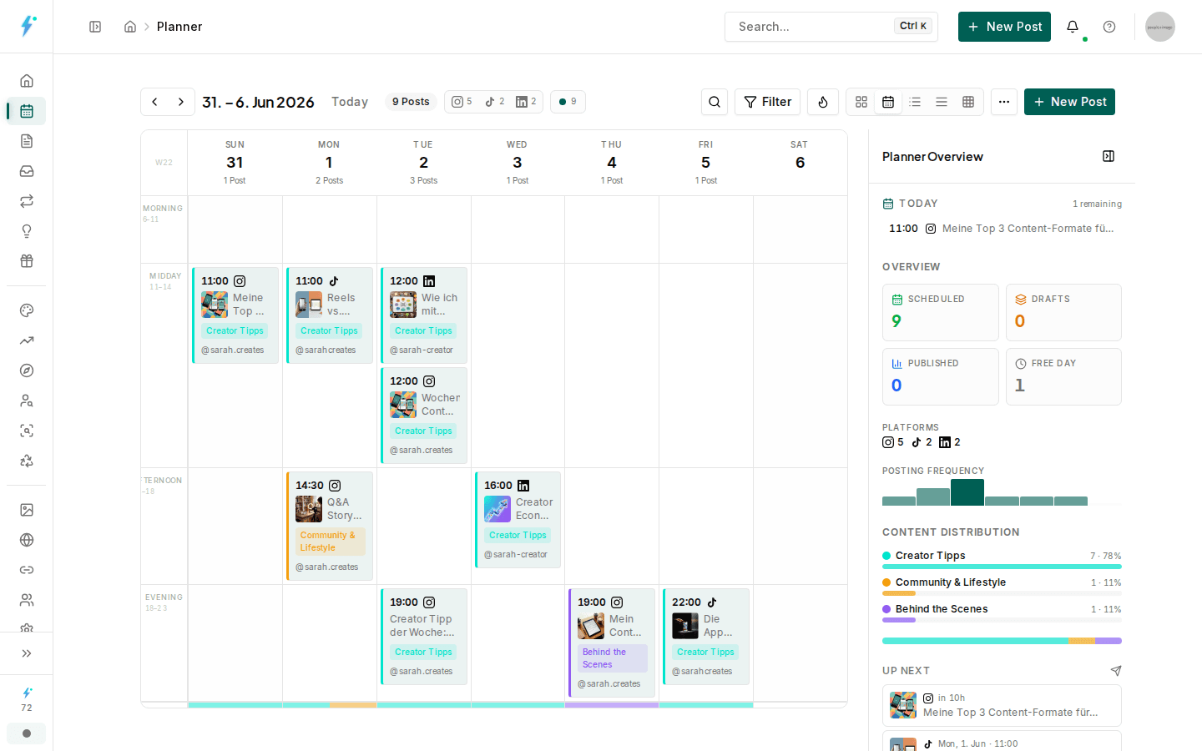Expand the sidebar with double chevron
The width and height of the screenshot is (1202, 751).
[x=27, y=653]
